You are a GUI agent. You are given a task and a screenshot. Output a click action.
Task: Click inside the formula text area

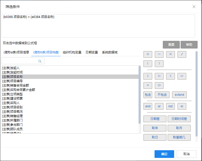click(98, 26)
